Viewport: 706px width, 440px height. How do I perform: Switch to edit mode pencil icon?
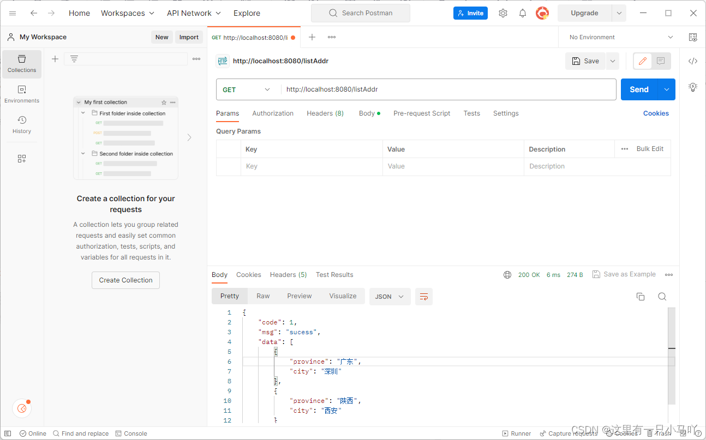[643, 61]
